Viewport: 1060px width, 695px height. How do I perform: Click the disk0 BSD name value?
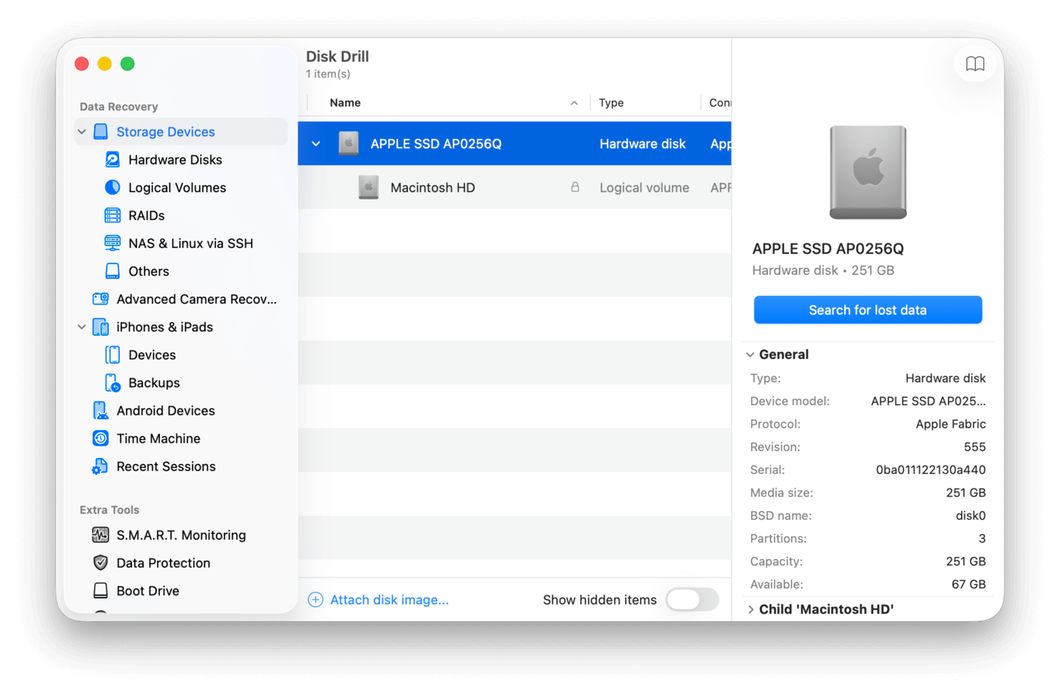[x=970, y=516]
